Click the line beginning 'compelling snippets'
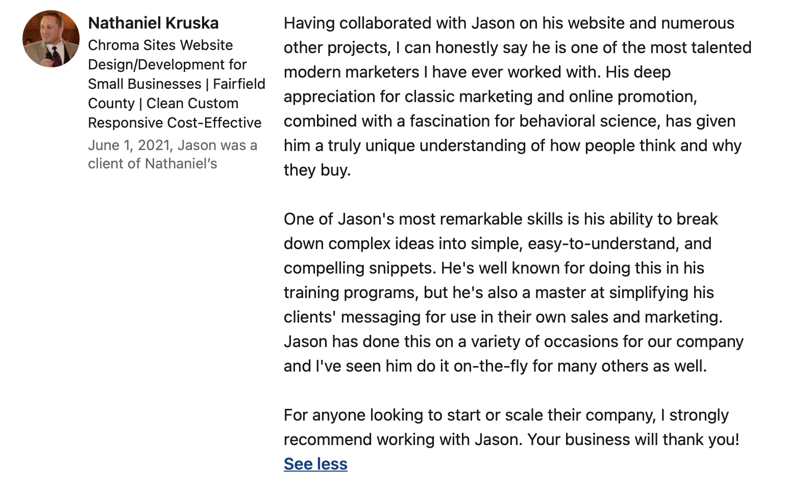785x491 pixels. click(x=494, y=268)
